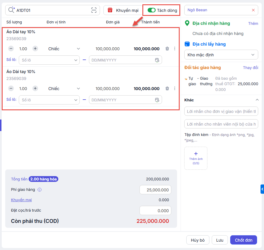Click the Chốt đơn button

point(243,240)
